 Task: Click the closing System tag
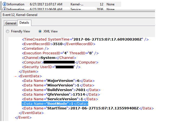(28, 72)
